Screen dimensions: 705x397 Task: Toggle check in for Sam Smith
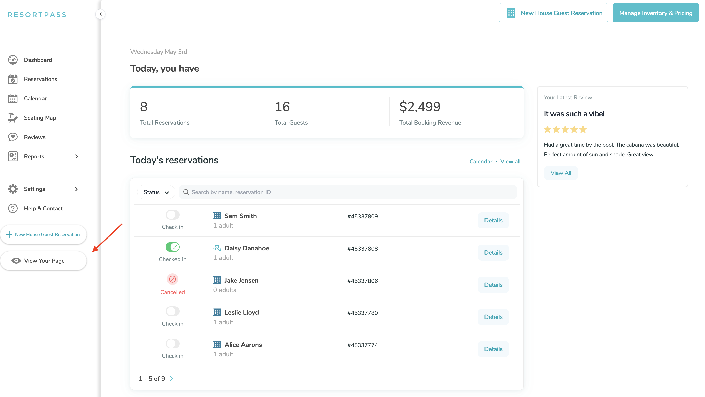[172, 215]
